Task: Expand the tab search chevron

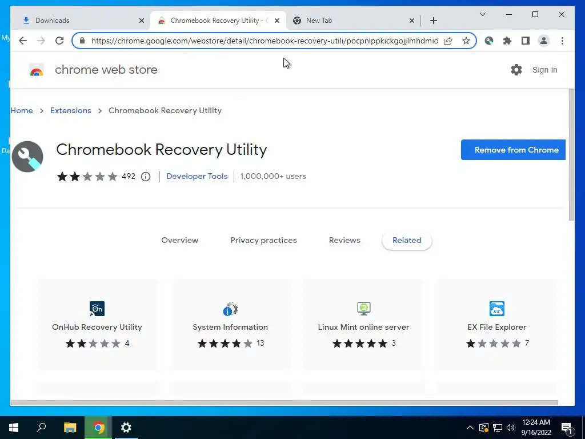Action: [x=482, y=14]
